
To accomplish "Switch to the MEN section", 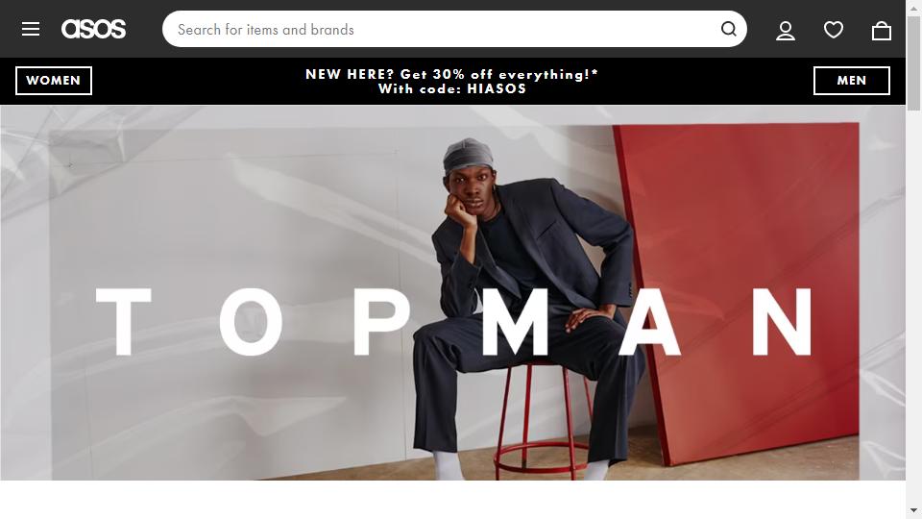I will (852, 81).
